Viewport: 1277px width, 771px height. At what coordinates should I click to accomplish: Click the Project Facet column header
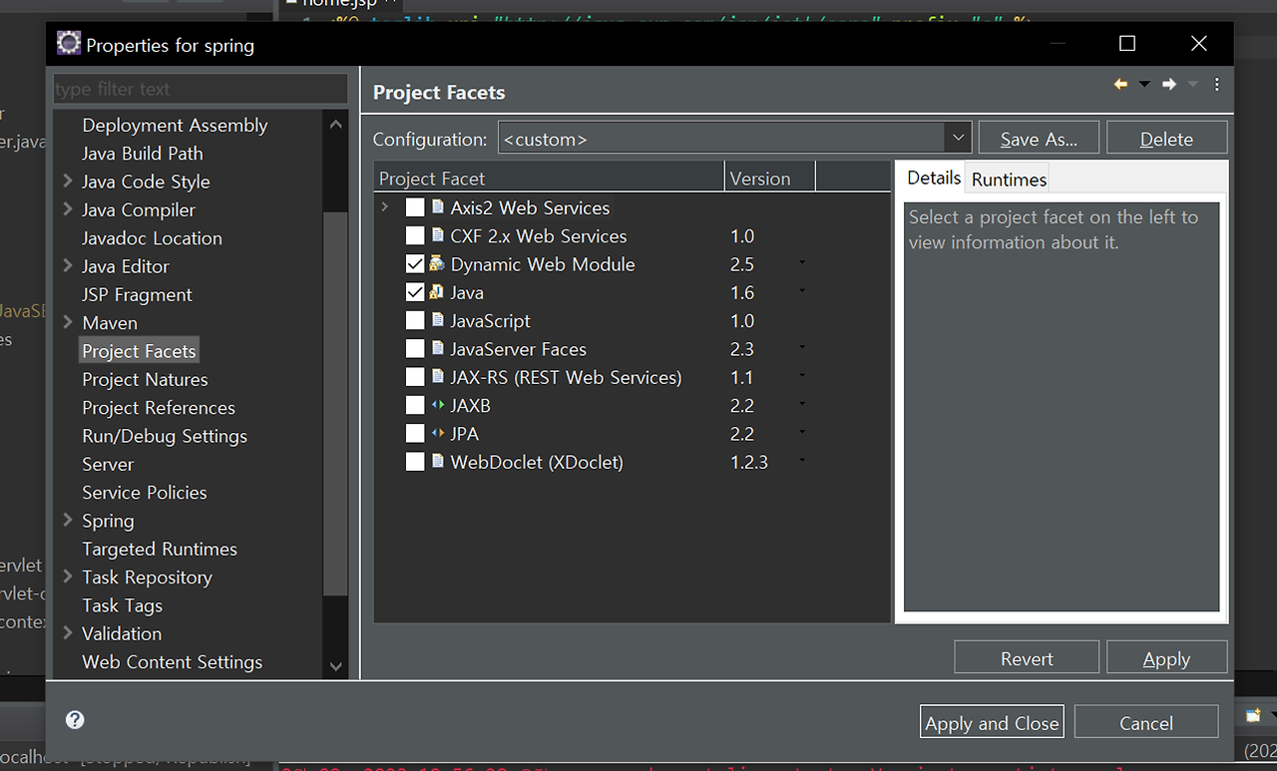point(549,179)
